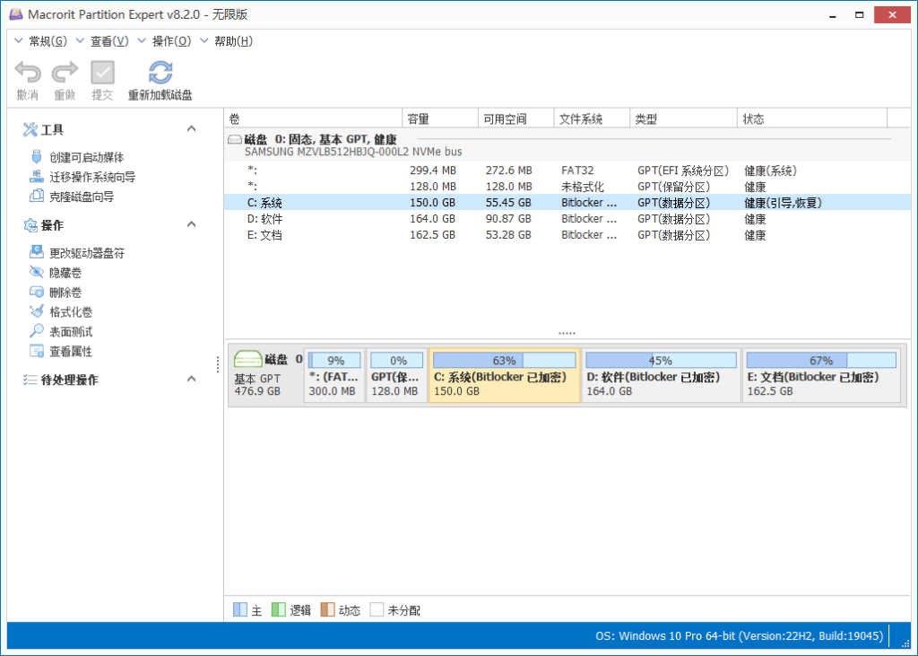The width and height of the screenshot is (918, 656).
Task: Select the 128.0 MB GPT reserved block
Action: pos(397,375)
